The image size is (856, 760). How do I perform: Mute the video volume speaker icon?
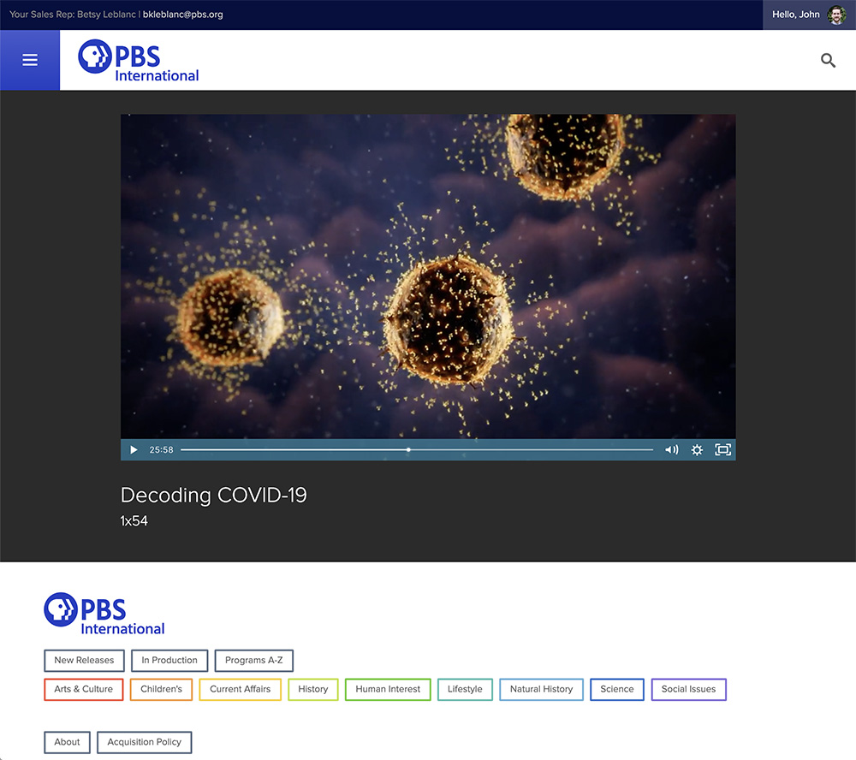point(672,450)
